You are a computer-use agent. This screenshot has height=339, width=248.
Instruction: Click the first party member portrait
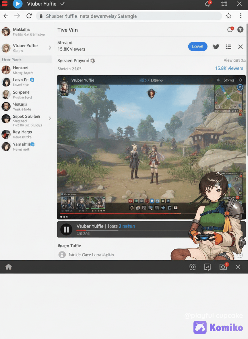(68, 203)
